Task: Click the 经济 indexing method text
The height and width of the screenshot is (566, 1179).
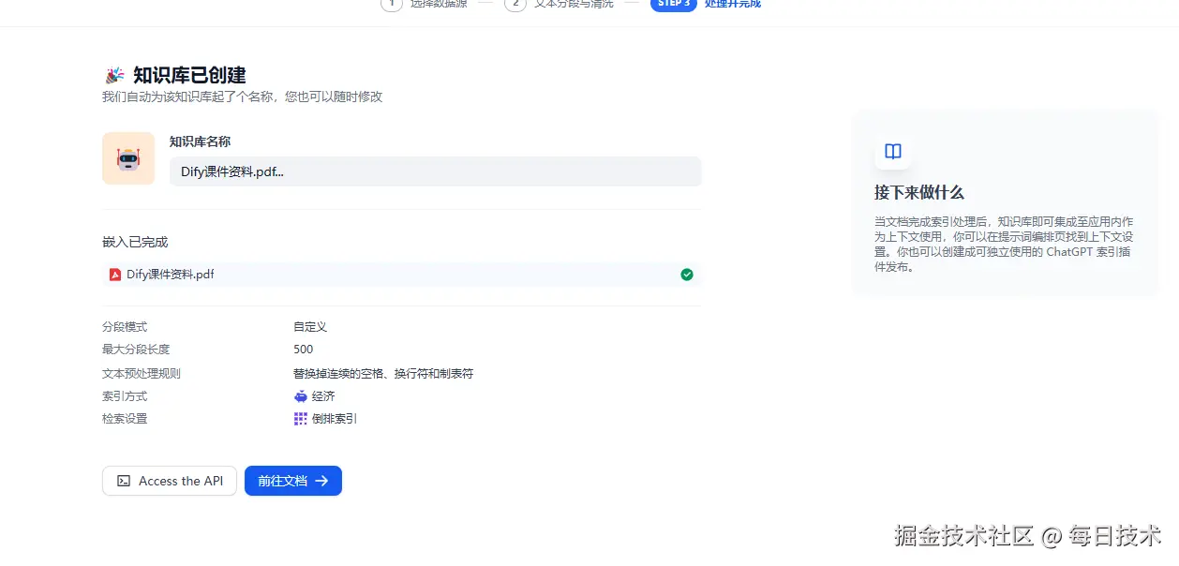Action: [323, 396]
